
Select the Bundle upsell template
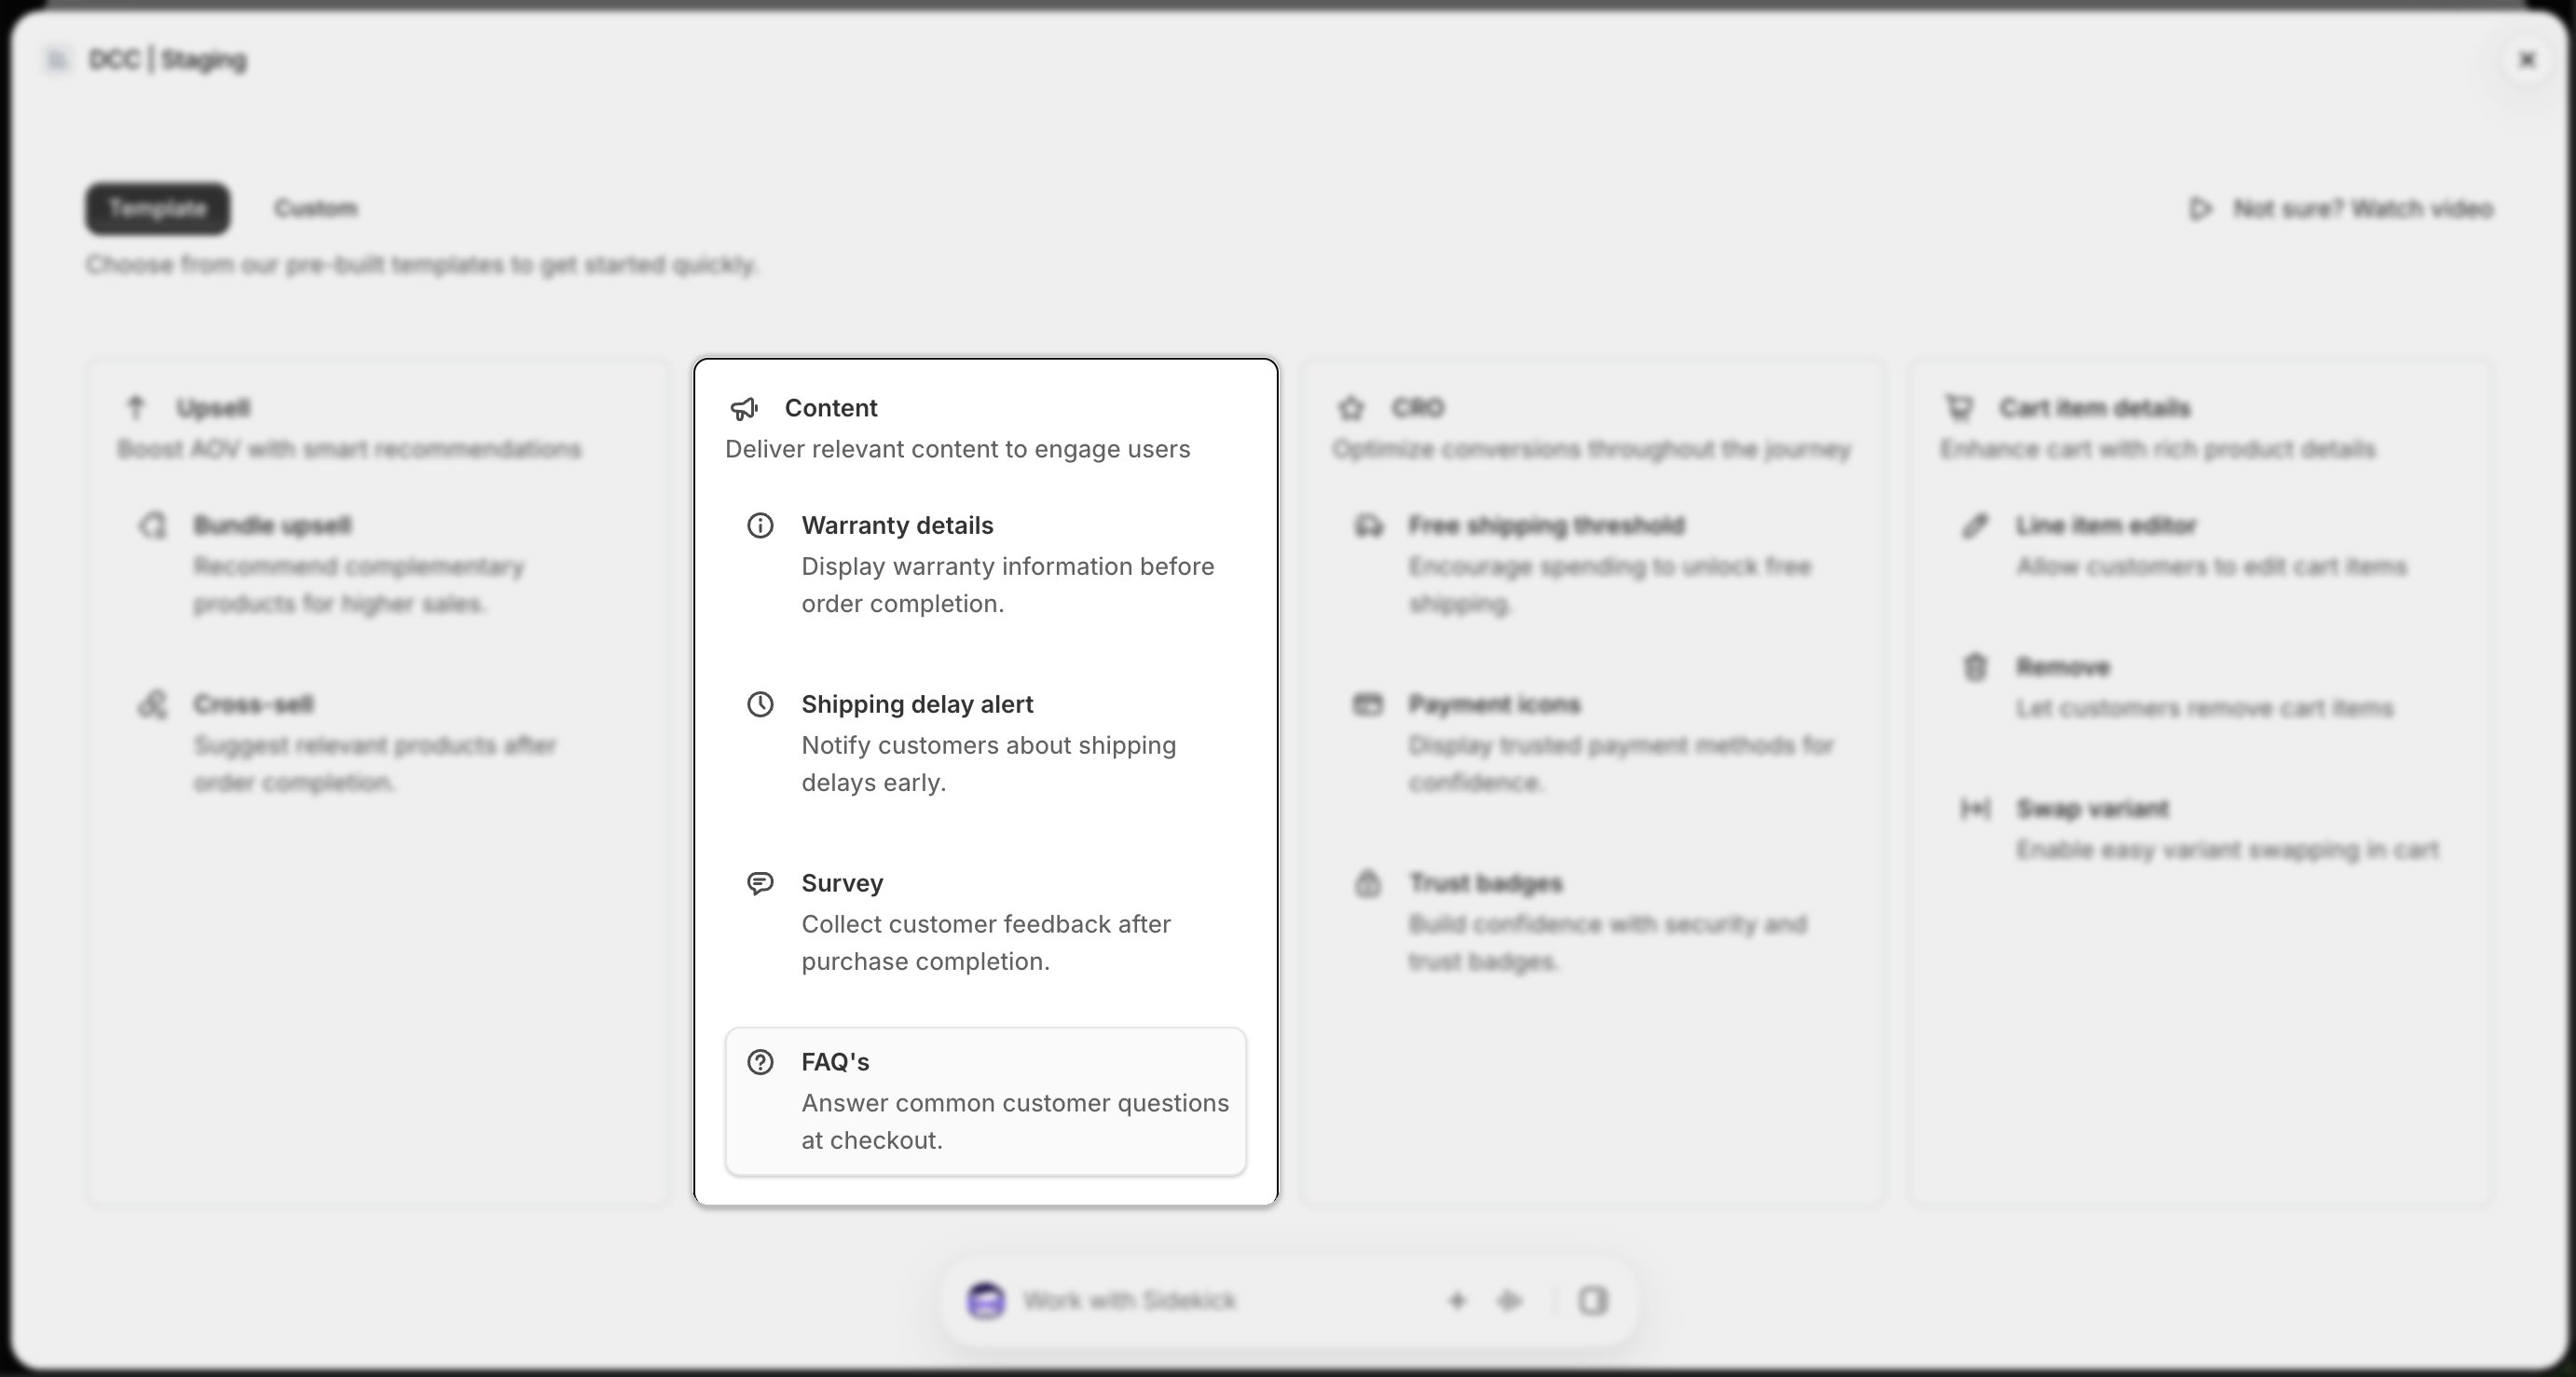click(x=378, y=564)
